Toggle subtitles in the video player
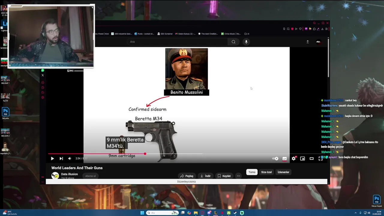The image size is (384, 216). (x=284, y=159)
